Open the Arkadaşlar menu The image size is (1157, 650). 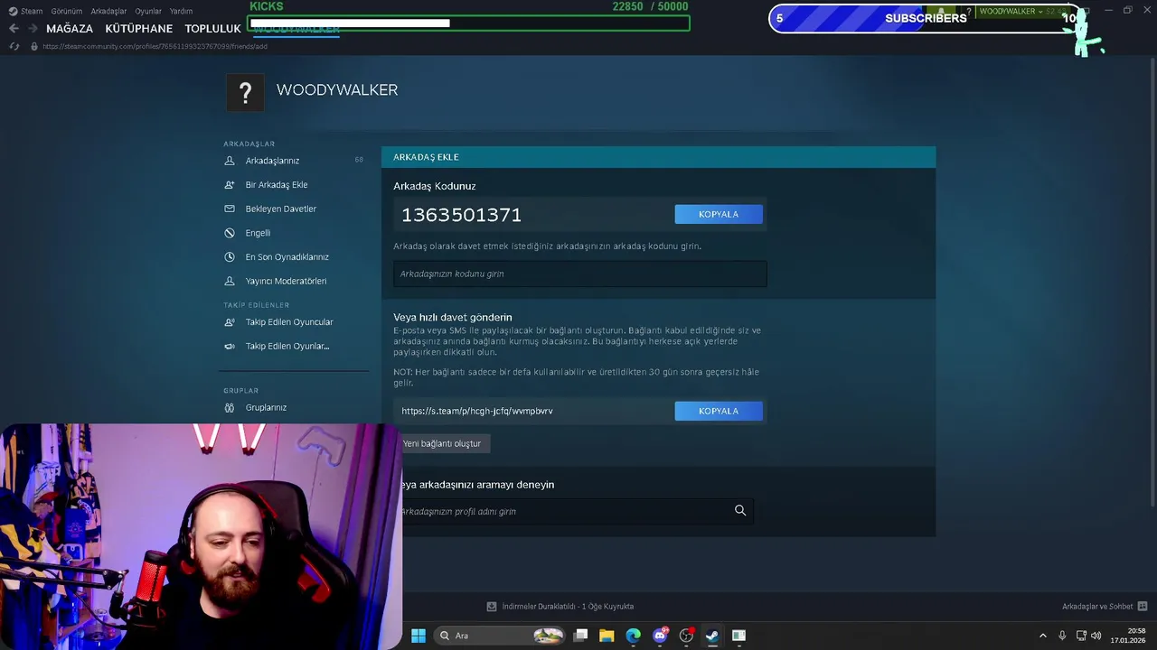tap(108, 11)
